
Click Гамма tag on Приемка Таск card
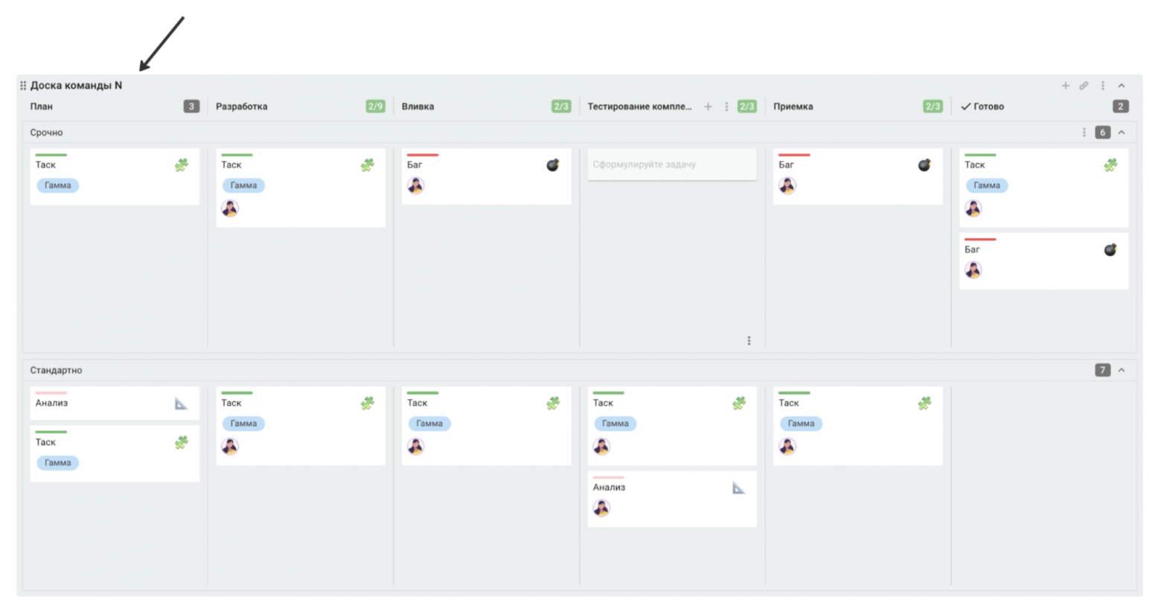(x=801, y=424)
